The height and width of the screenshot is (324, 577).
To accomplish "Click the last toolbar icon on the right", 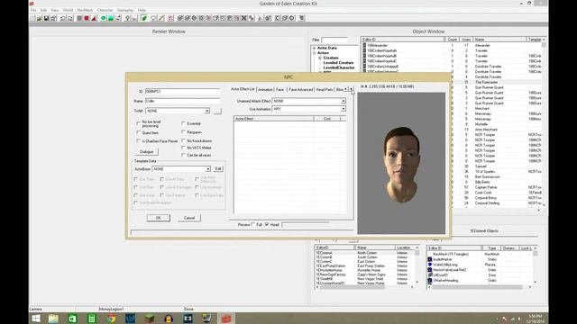I will 301,18.
